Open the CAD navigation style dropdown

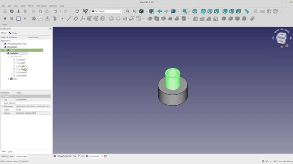pos(266,161)
